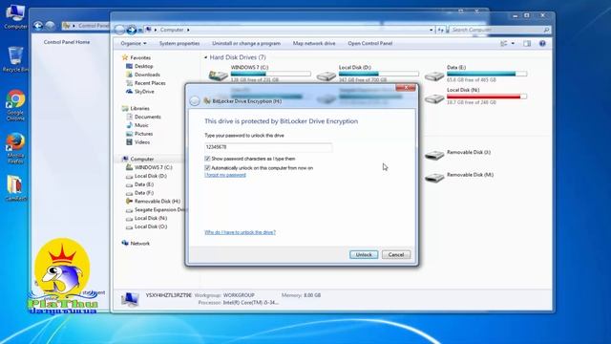Click the Cancel button in BitLocker dialog
Viewport: 611px width, 344px height.
[x=396, y=255]
